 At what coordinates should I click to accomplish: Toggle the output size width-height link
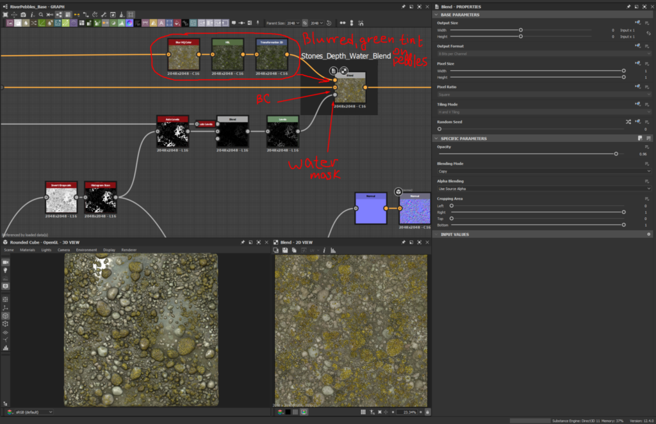point(648,33)
